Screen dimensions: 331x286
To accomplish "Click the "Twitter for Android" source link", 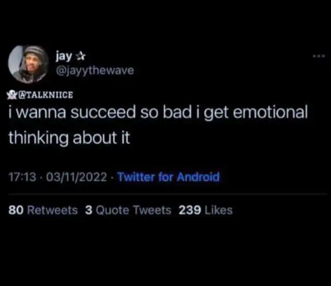I will 169,177.
